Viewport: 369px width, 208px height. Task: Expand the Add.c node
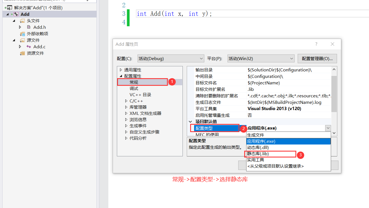click(20, 47)
